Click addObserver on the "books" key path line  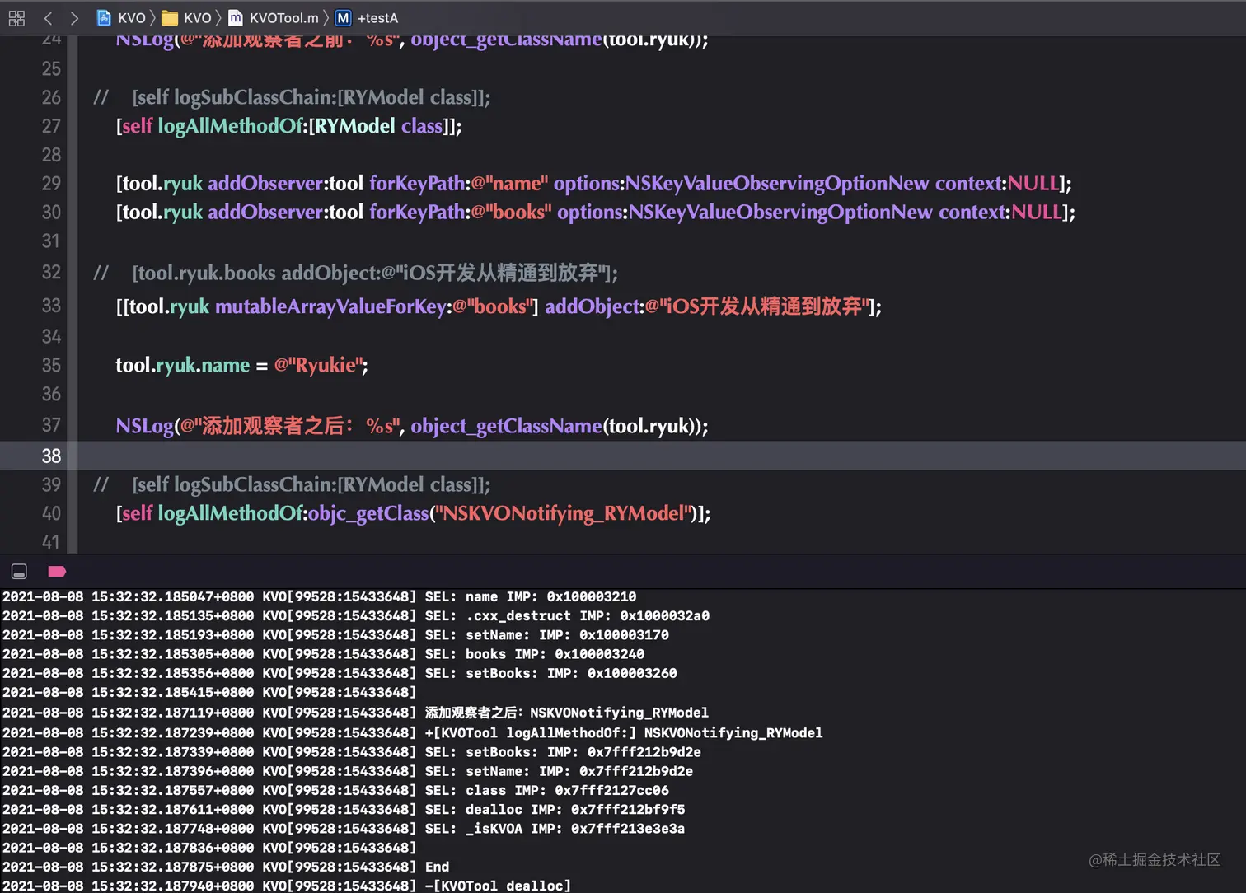coord(266,212)
